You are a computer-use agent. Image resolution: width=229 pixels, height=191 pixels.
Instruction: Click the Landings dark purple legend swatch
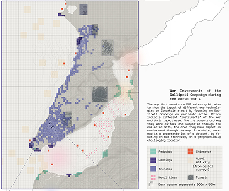click(x=153, y=160)
